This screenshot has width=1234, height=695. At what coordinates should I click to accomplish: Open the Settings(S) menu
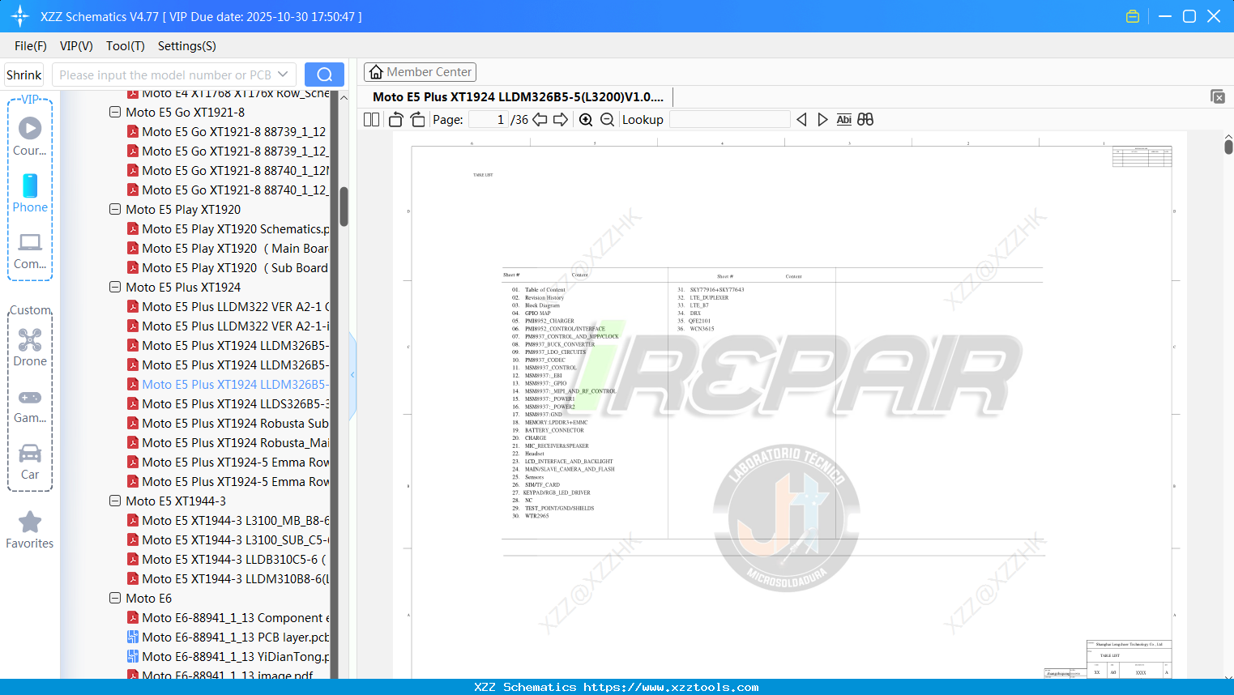pos(187,46)
